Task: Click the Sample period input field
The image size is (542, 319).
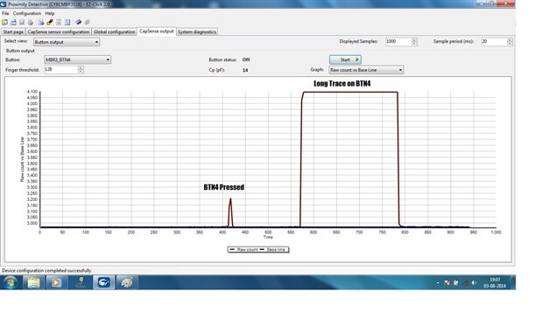Action: (495, 41)
